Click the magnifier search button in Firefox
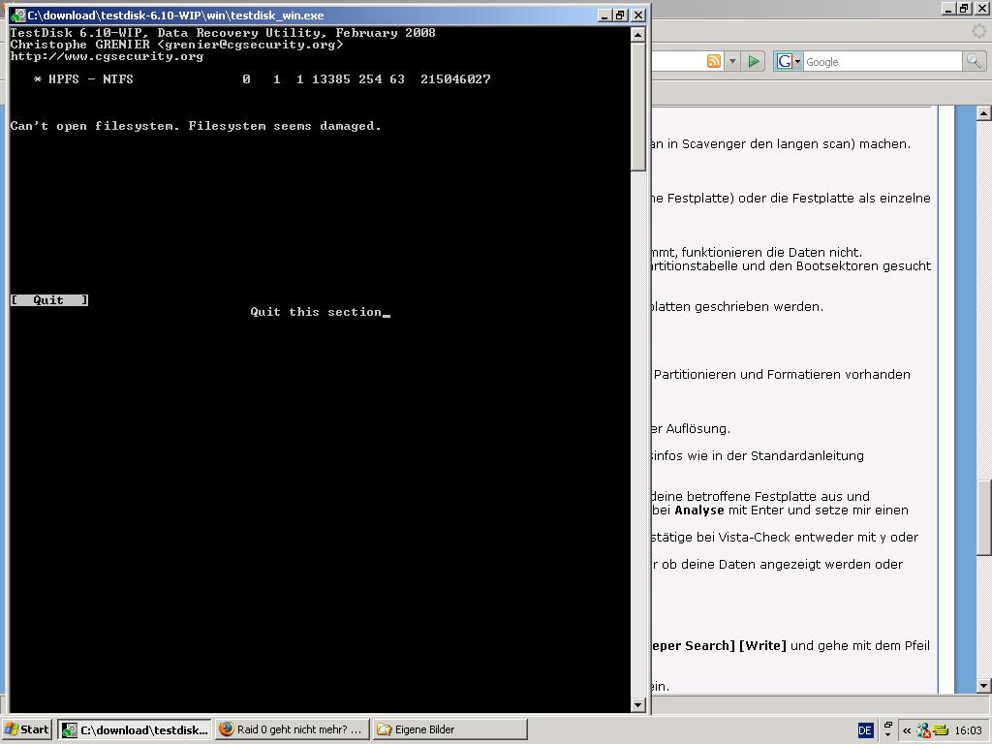 (974, 61)
